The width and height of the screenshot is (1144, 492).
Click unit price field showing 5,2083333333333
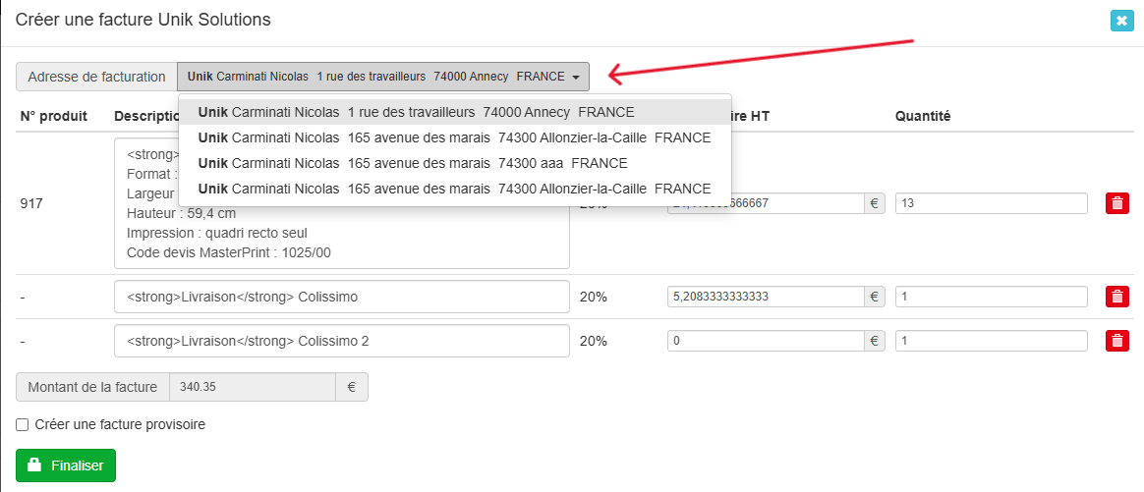[766, 297]
